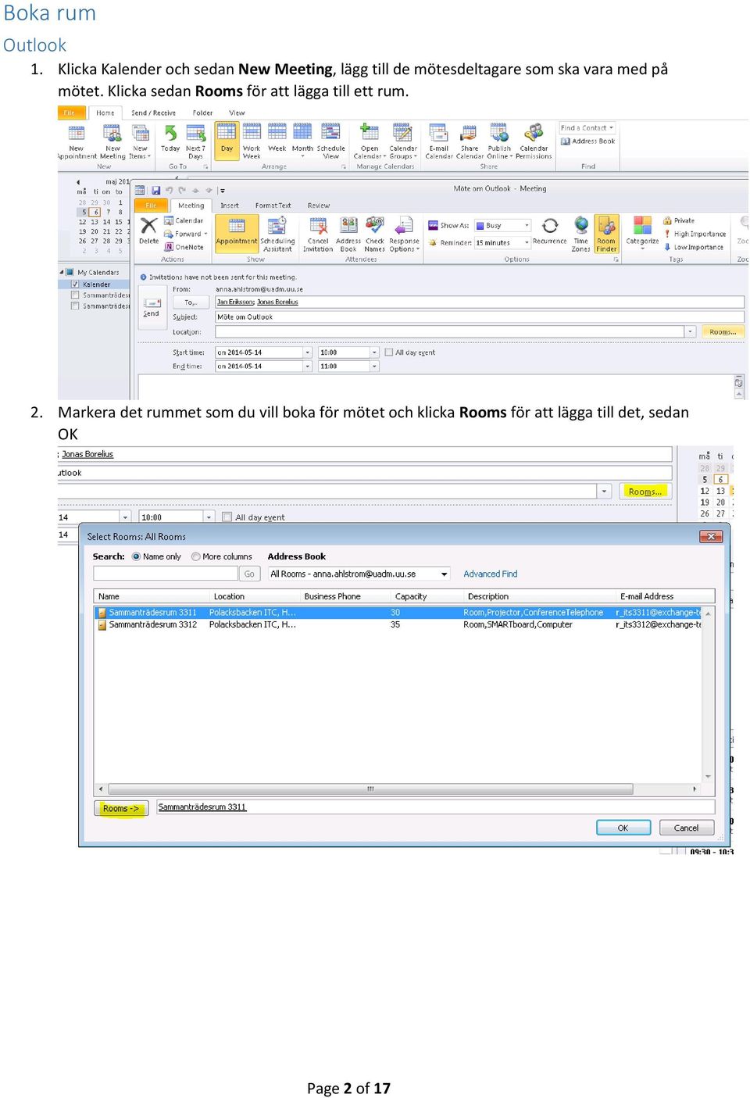The width and height of the screenshot is (750, 1098).
Task: Open Address Book in the Find group
Action: (x=588, y=141)
